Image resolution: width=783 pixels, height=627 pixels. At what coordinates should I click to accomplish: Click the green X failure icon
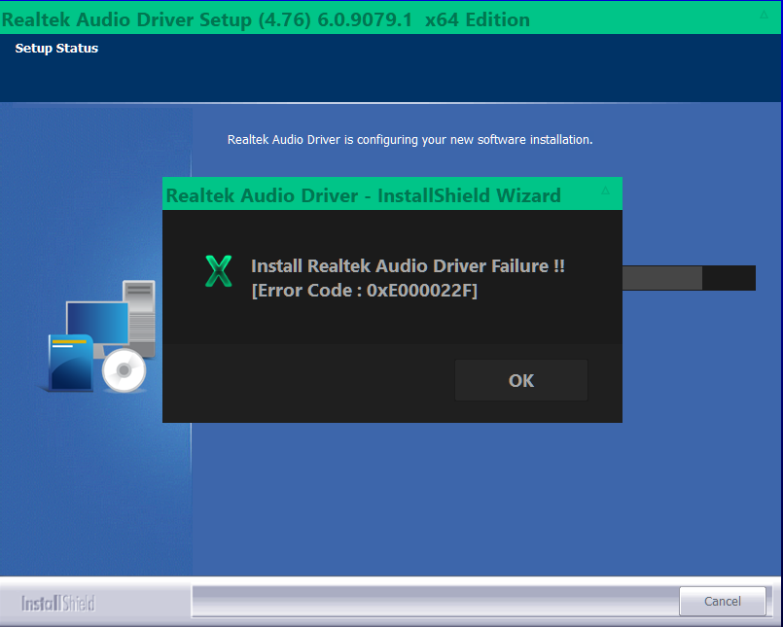[218, 273]
